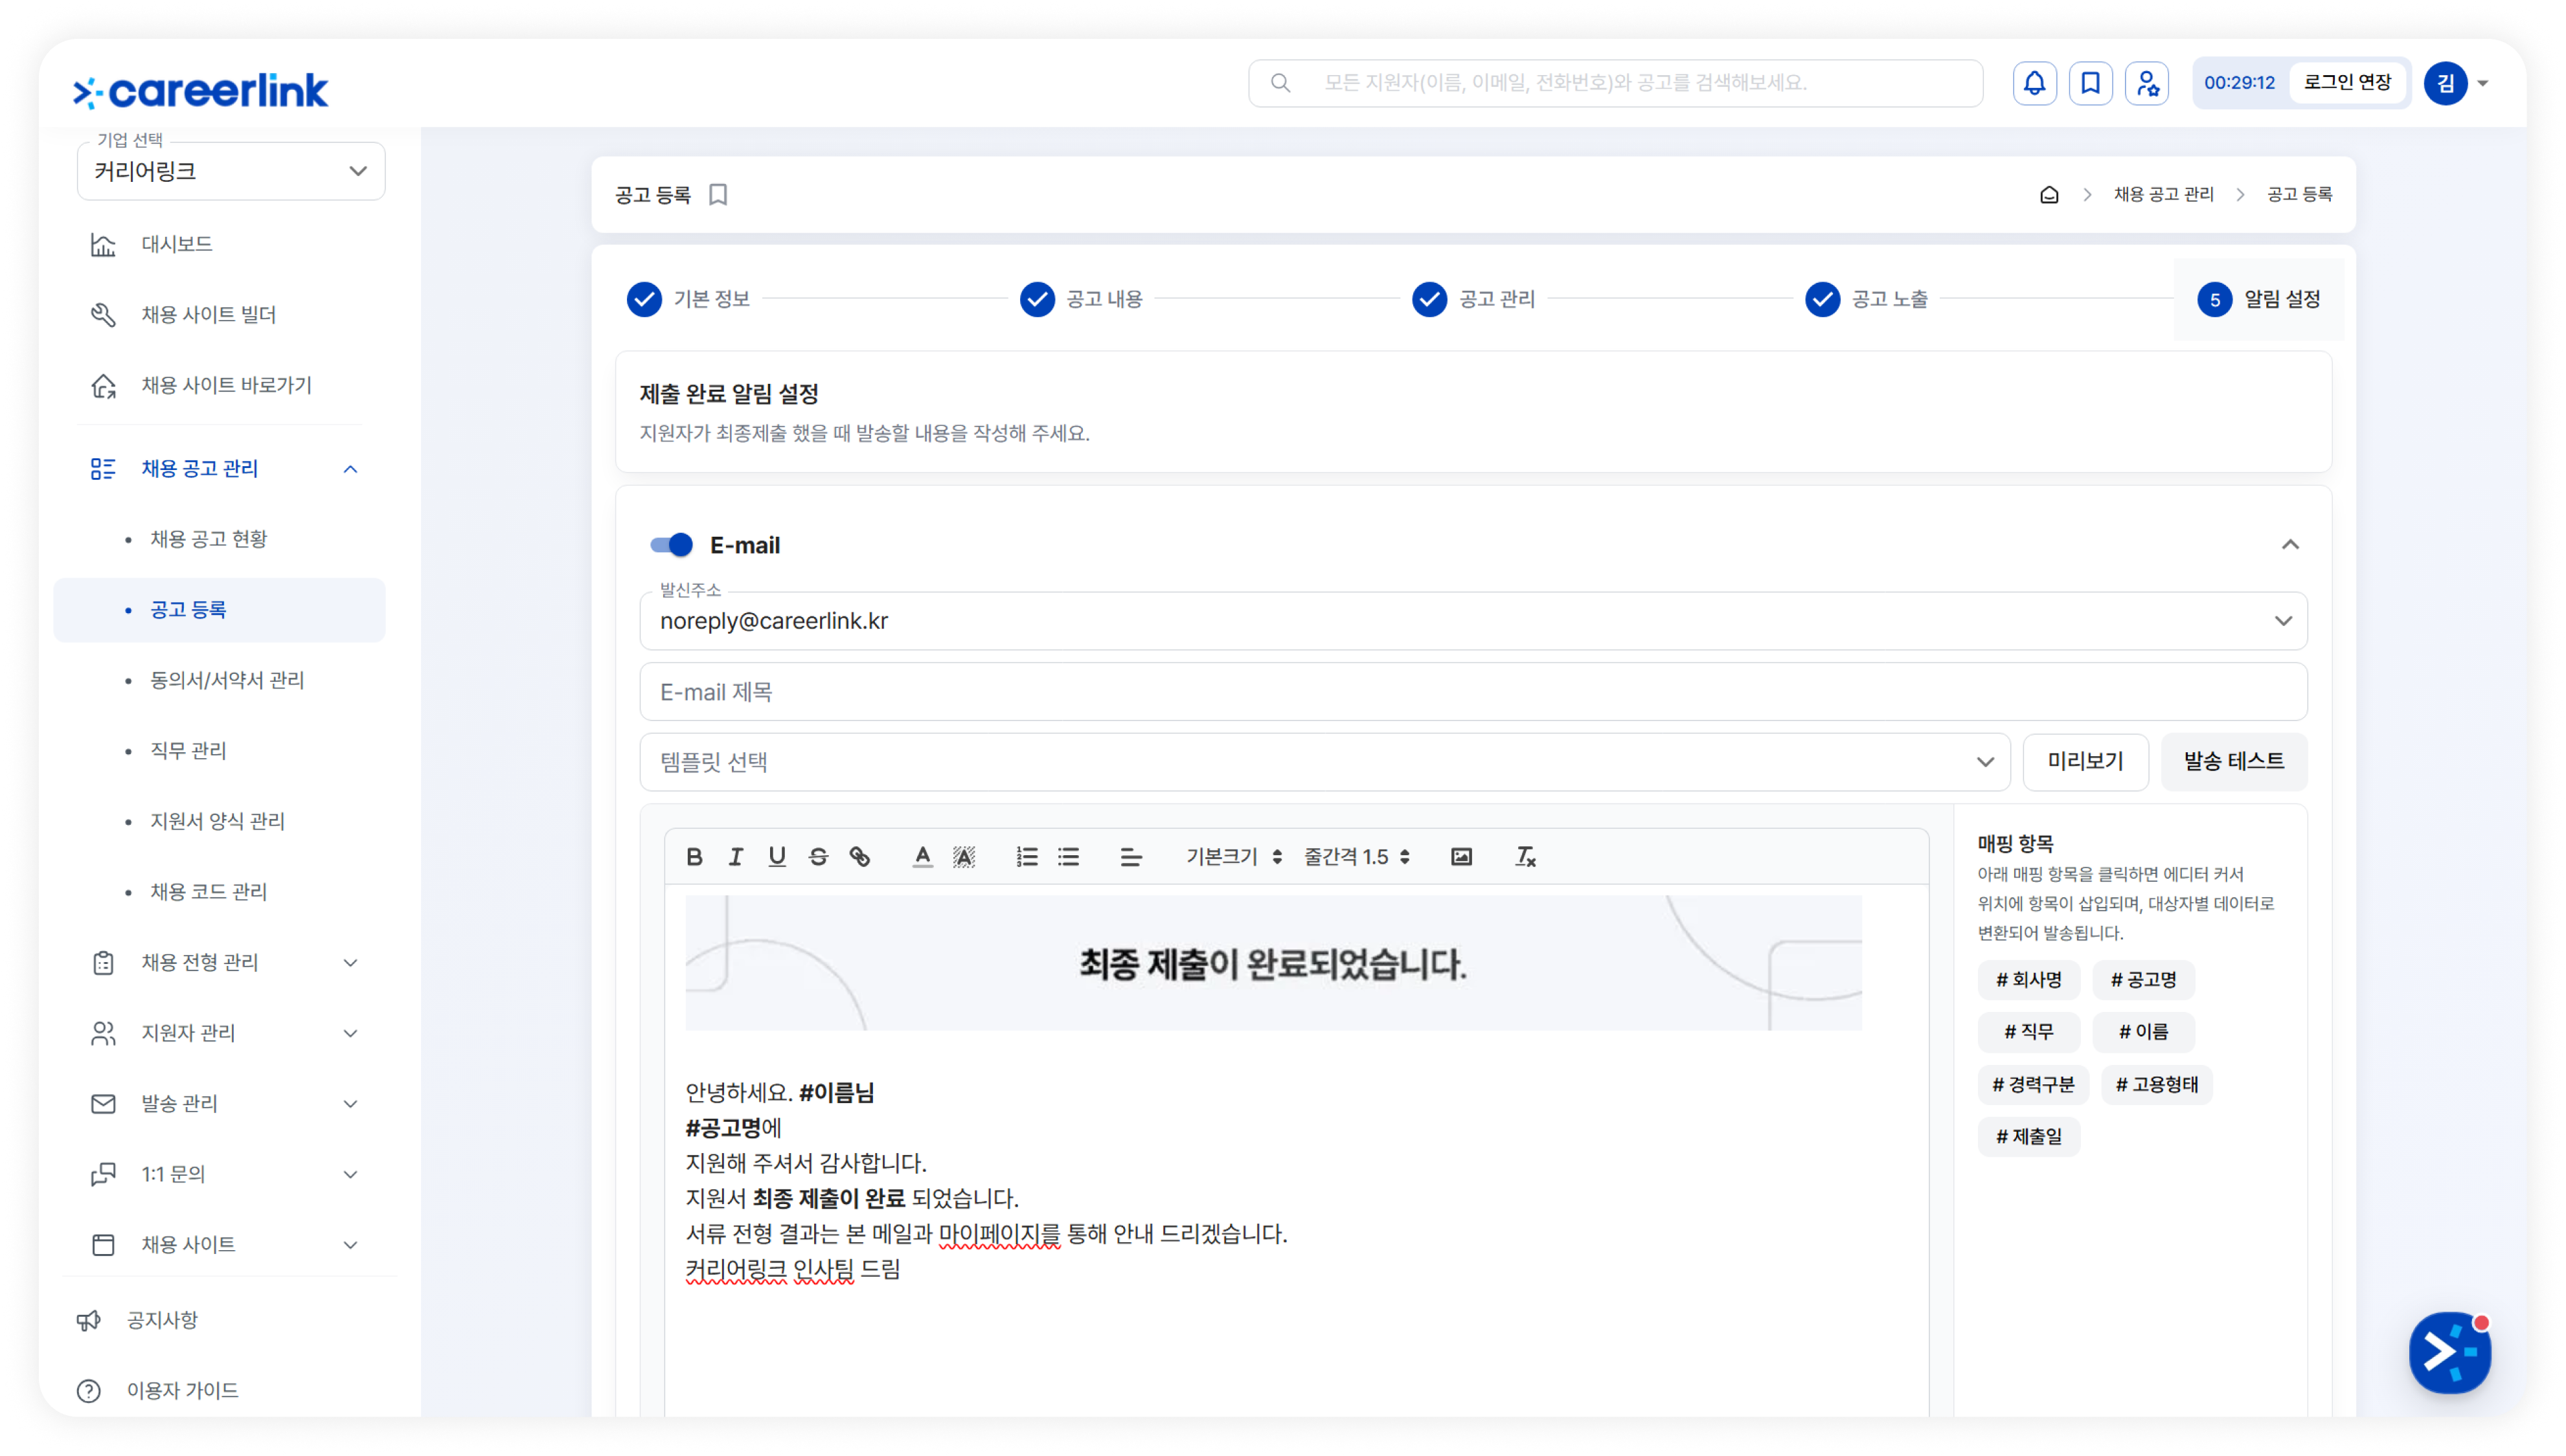Insert a link using the link icon
This screenshot has height=1456, width=2566.
(859, 856)
